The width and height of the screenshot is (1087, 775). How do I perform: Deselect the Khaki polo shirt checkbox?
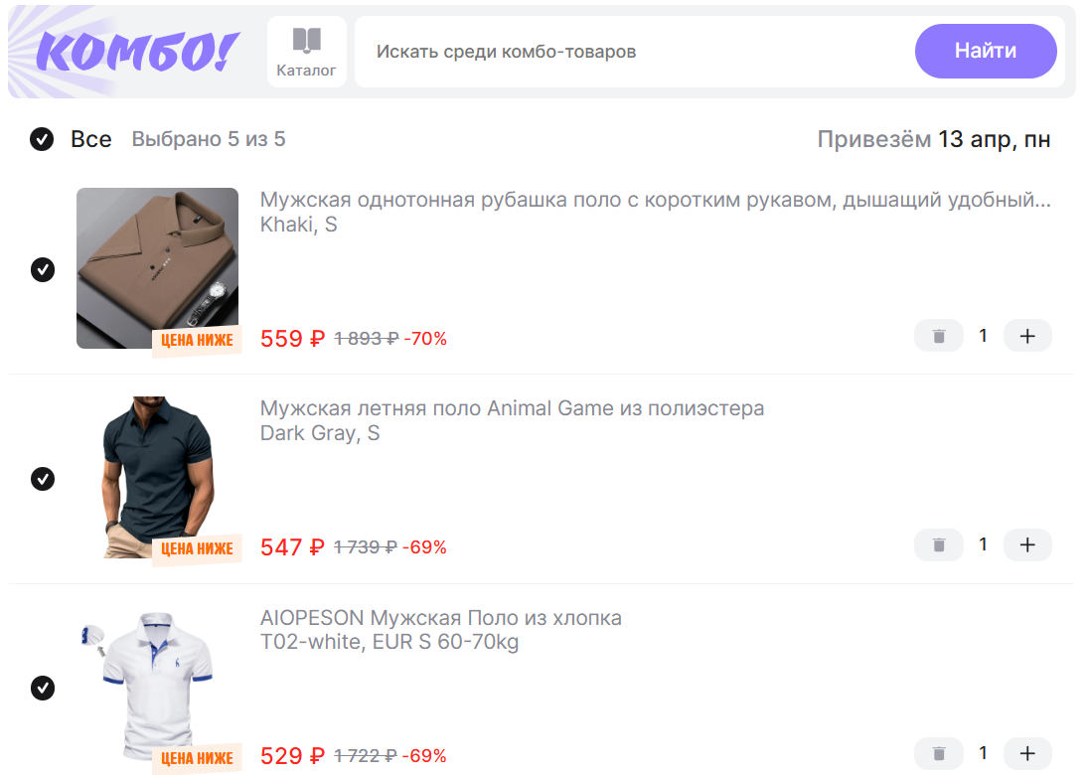point(43,269)
